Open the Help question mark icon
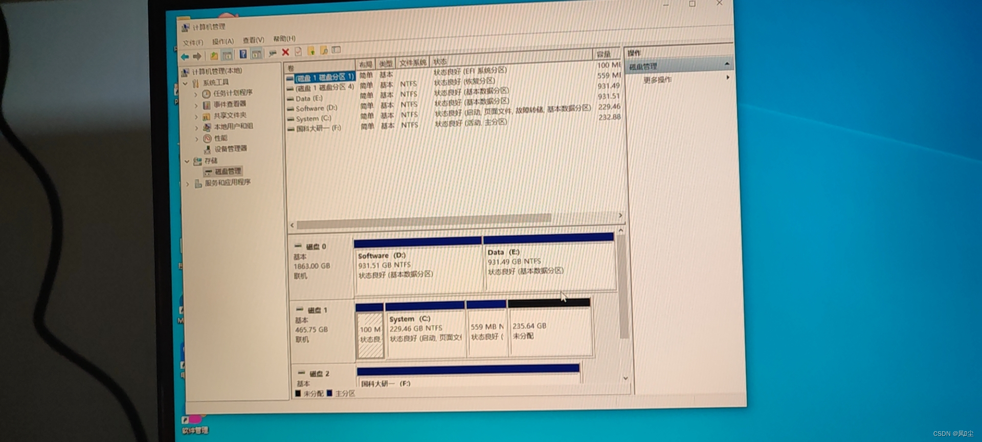The width and height of the screenshot is (982, 442). pyautogui.click(x=243, y=54)
